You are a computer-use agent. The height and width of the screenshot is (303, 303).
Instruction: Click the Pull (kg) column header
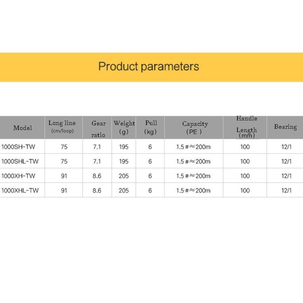[x=150, y=128]
